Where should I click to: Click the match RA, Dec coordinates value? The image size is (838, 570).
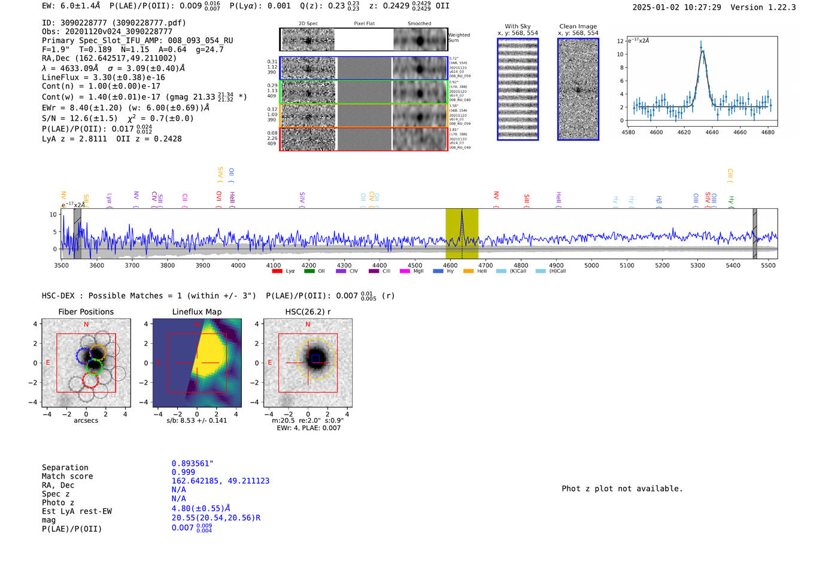point(220,481)
